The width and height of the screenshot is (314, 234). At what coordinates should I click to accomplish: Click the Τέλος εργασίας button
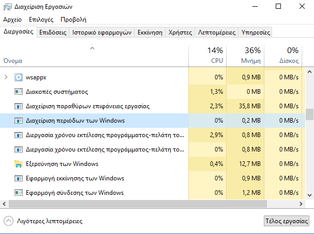(287, 221)
